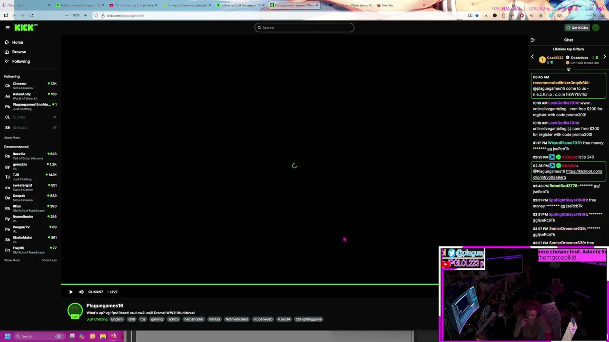Viewport: 609px width, 342px height.
Task: Open kickbot.com clip link in chat
Action: 568,174
